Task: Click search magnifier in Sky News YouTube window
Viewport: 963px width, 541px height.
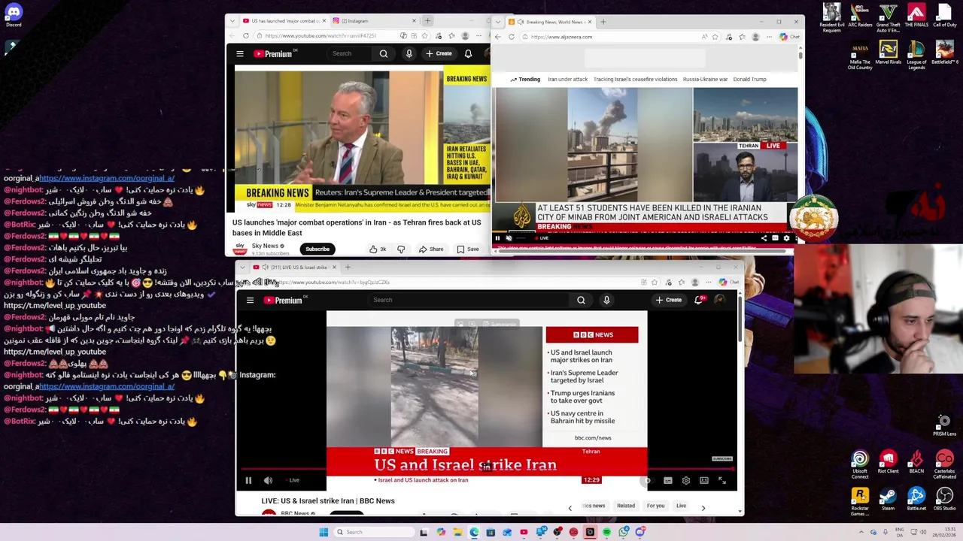Action: (384, 53)
